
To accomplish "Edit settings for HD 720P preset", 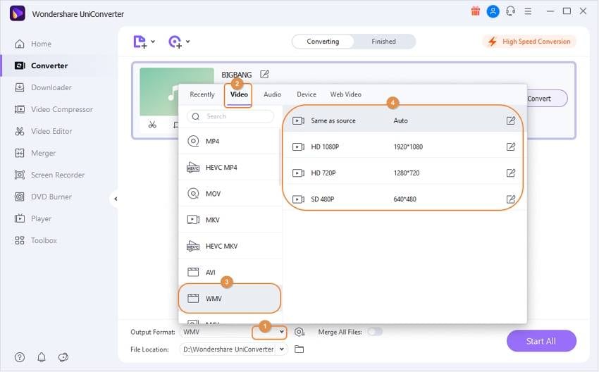I will pyautogui.click(x=511, y=173).
